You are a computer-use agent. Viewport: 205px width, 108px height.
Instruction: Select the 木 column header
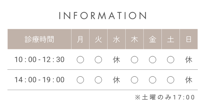click(134, 39)
